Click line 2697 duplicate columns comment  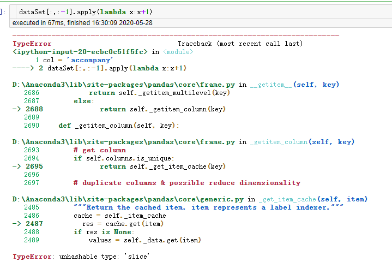[162, 183]
